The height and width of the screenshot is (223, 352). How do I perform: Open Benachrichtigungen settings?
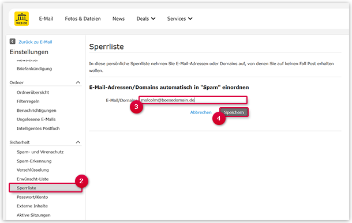(x=36, y=110)
